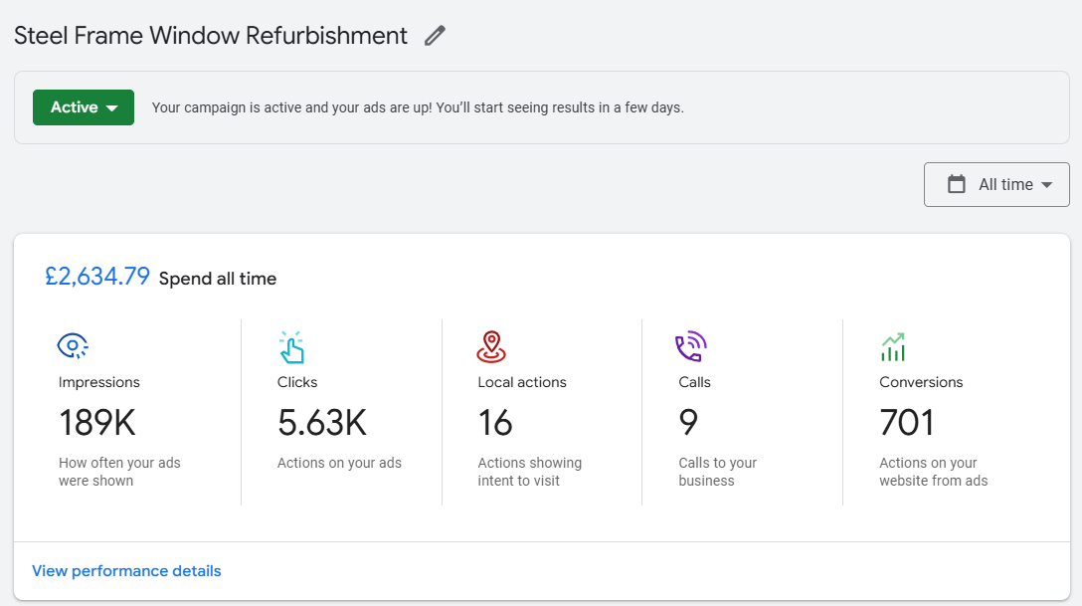Click the arrow next to All time
1082x606 pixels.
[1046, 185]
